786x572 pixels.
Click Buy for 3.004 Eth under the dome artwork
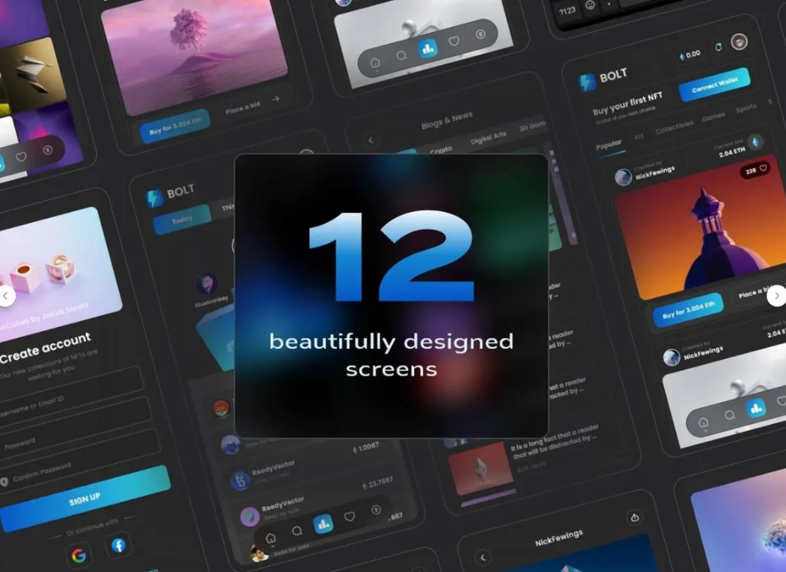tap(688, 311)
